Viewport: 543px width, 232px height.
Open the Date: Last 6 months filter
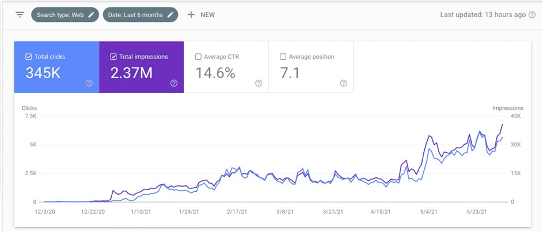pos(135,15)
